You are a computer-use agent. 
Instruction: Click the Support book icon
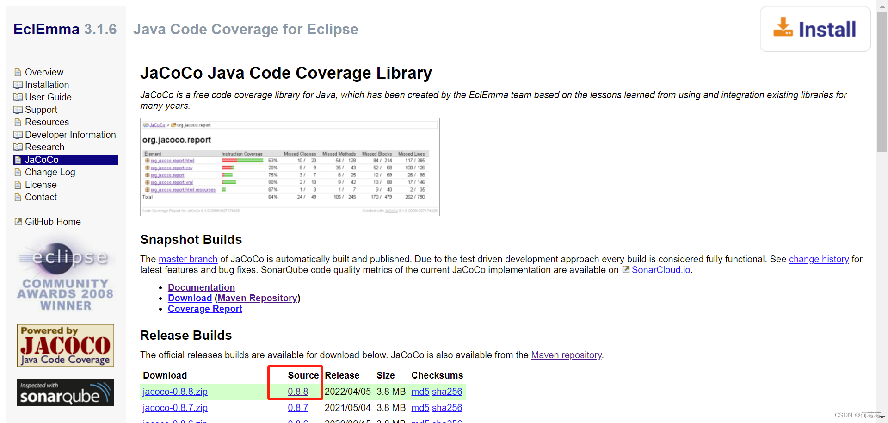click(18, 110)
